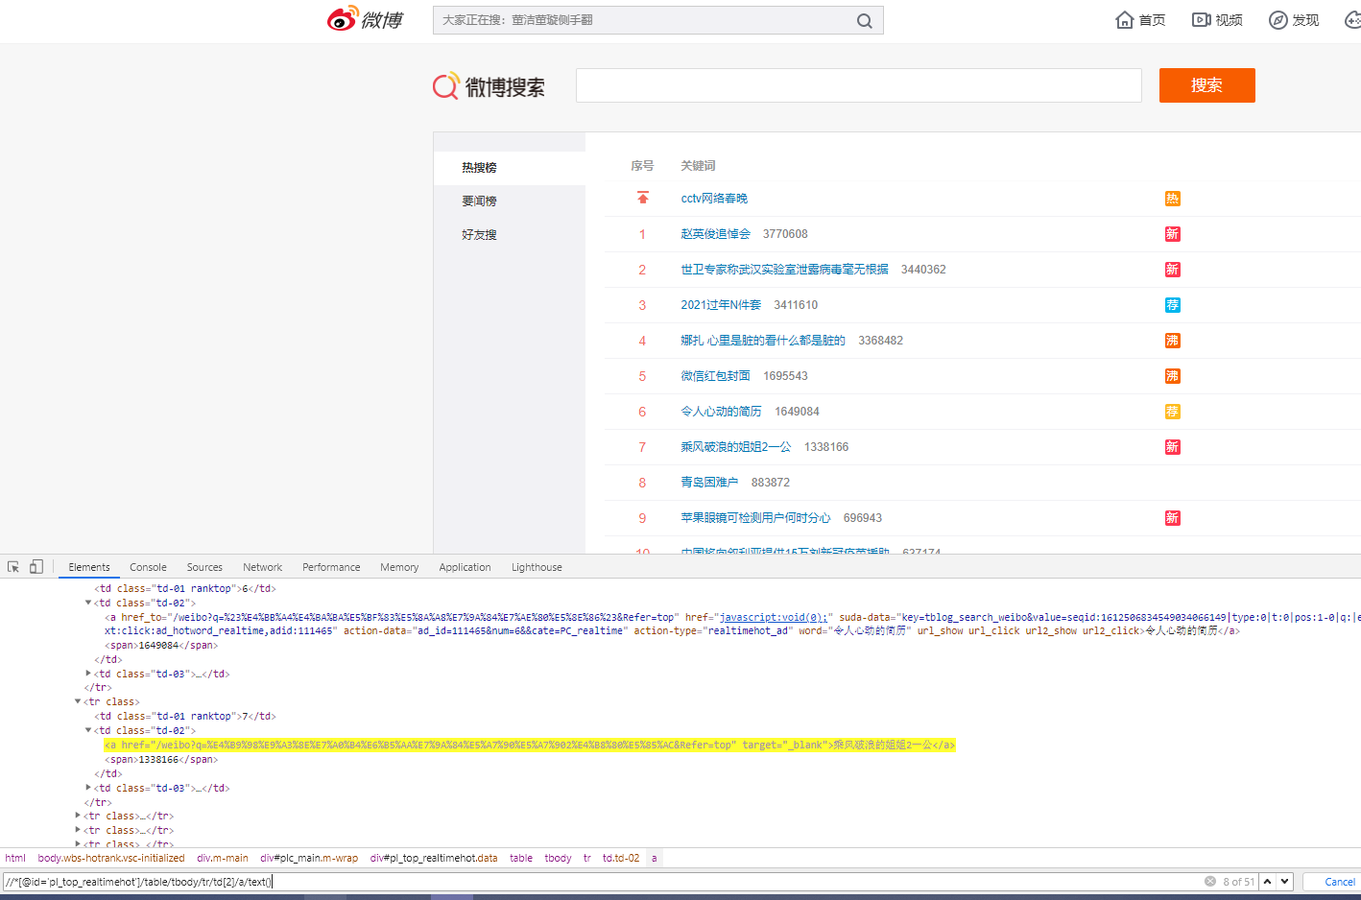This screenshot has height=900, width=1361.
Task: Select div.m-main in the DOM breadcrumb
Action: (223, 858)
